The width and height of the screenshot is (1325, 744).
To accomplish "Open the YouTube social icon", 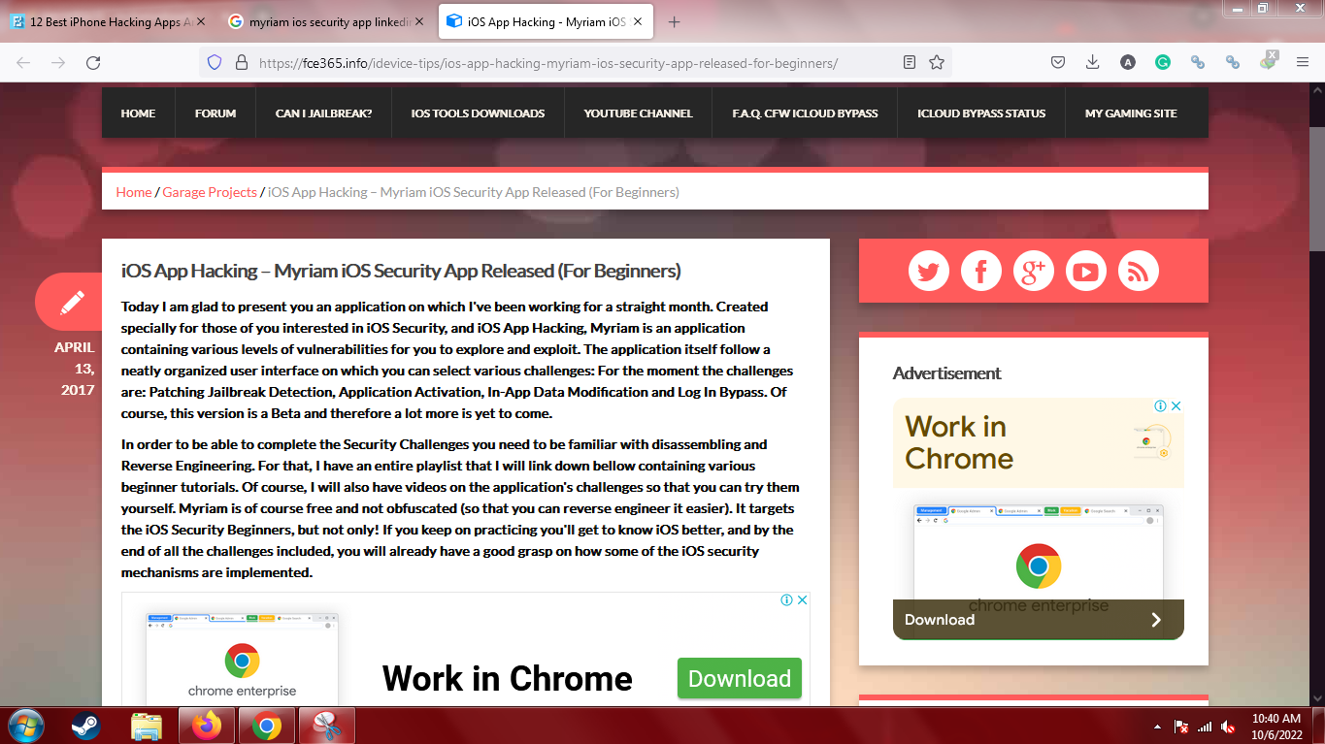I will 1086,271.
